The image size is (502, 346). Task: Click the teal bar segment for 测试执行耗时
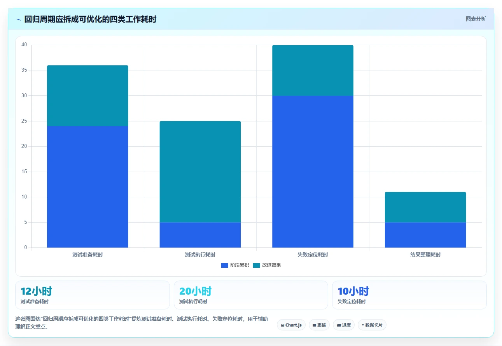click(x=200, y=172)
